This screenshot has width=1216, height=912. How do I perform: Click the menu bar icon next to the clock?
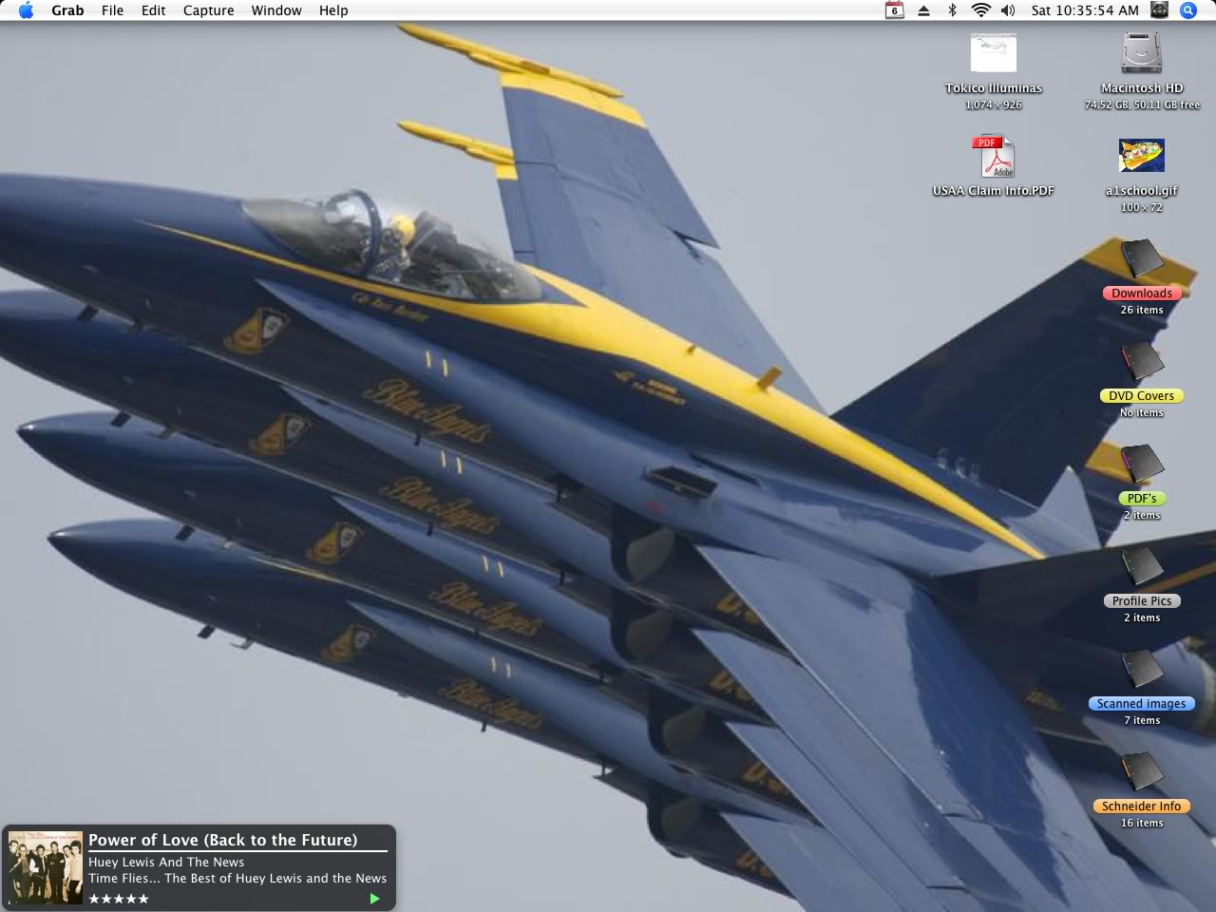coord(1159,10)
